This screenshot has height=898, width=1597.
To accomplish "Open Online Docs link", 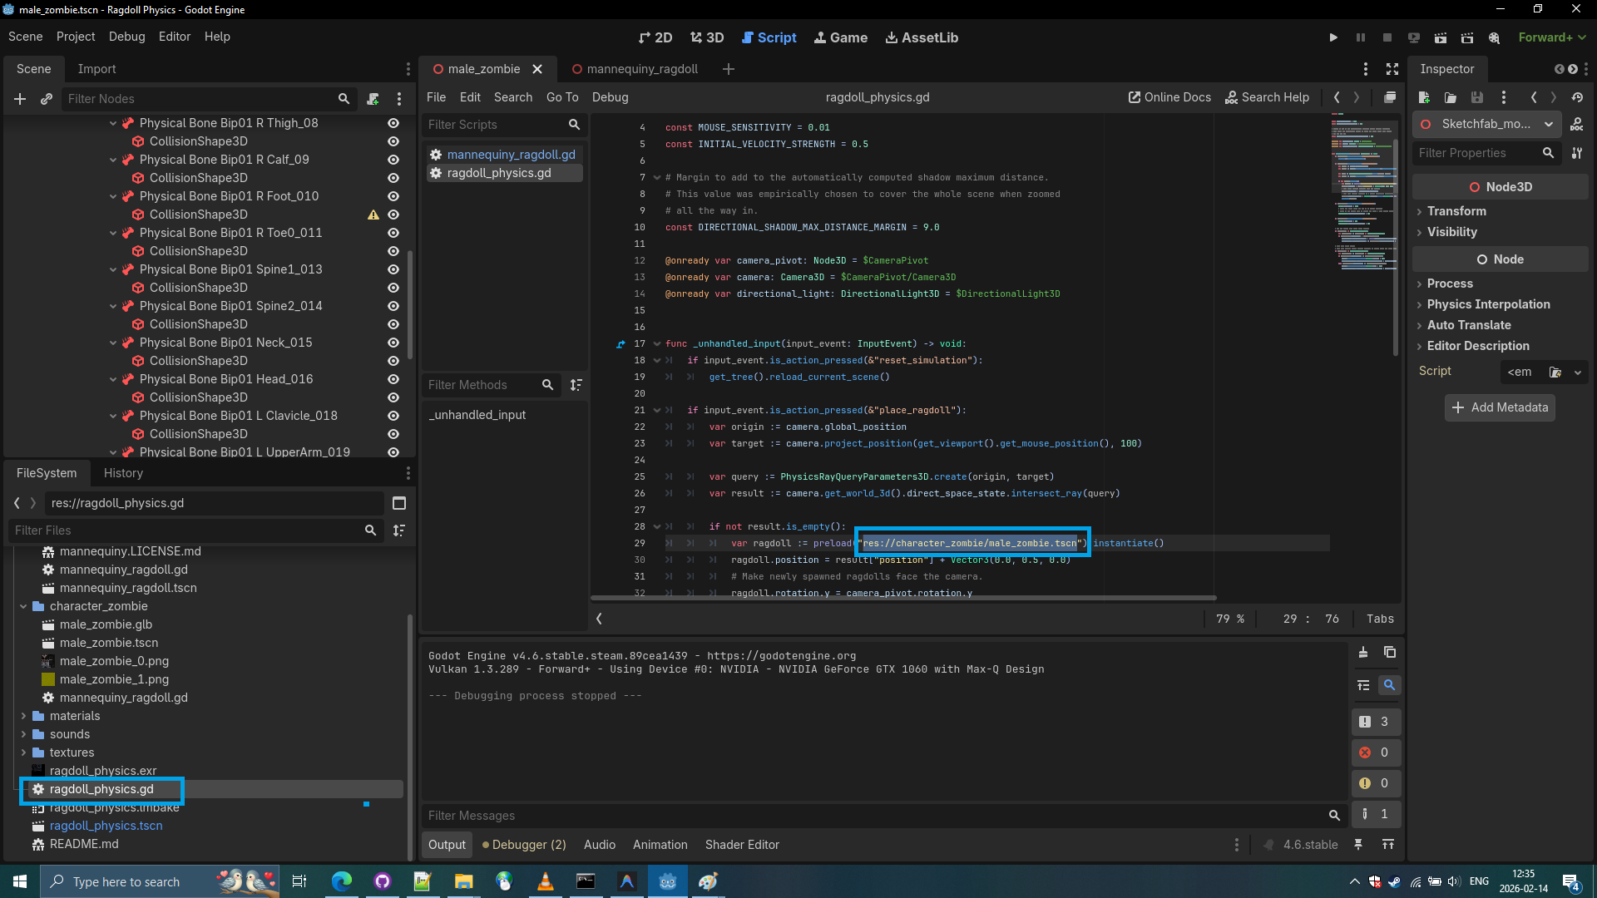I will tap(1169, 97).
